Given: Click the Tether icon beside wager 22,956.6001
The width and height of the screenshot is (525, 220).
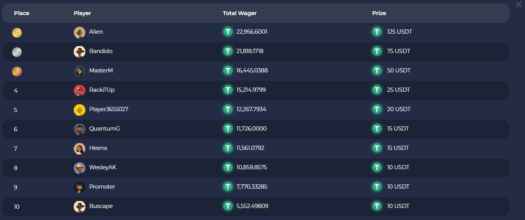Looking at the screenshot, I should (x=228, y=32).
